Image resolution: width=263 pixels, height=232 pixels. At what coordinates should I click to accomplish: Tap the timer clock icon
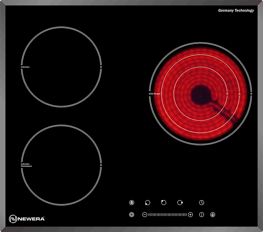[201, 203]
